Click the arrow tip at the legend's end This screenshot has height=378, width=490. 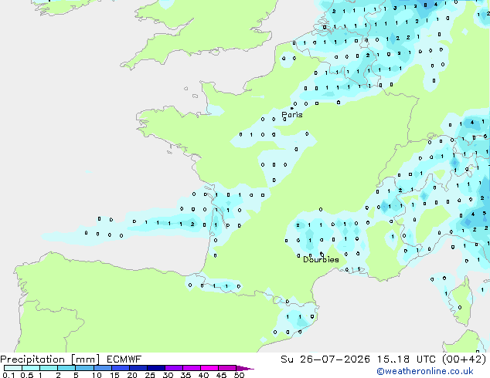click(245, 368)
